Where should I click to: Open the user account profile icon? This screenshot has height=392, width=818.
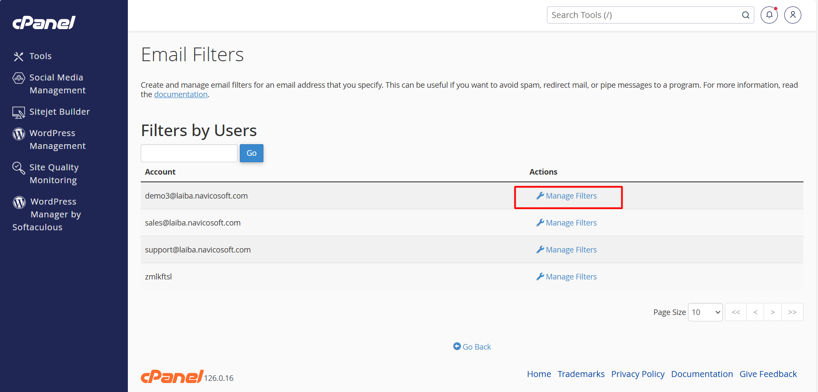(792, 15)
